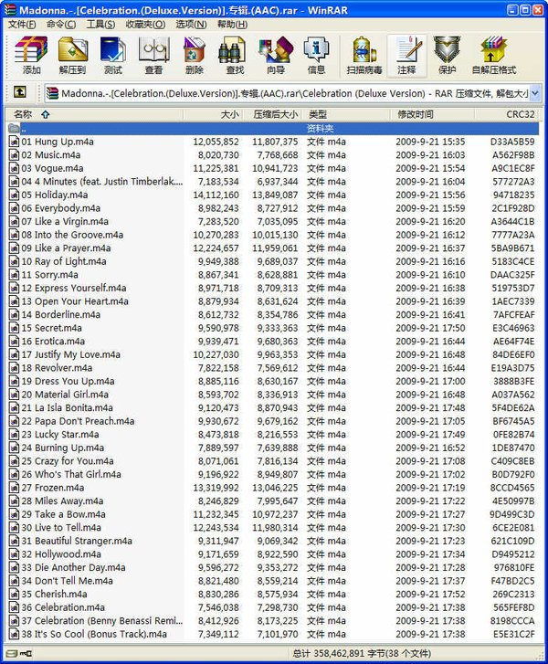Select file 10 Ray of Light.m4a
This screenshot has width=548, height=664.
coord(64,261)
